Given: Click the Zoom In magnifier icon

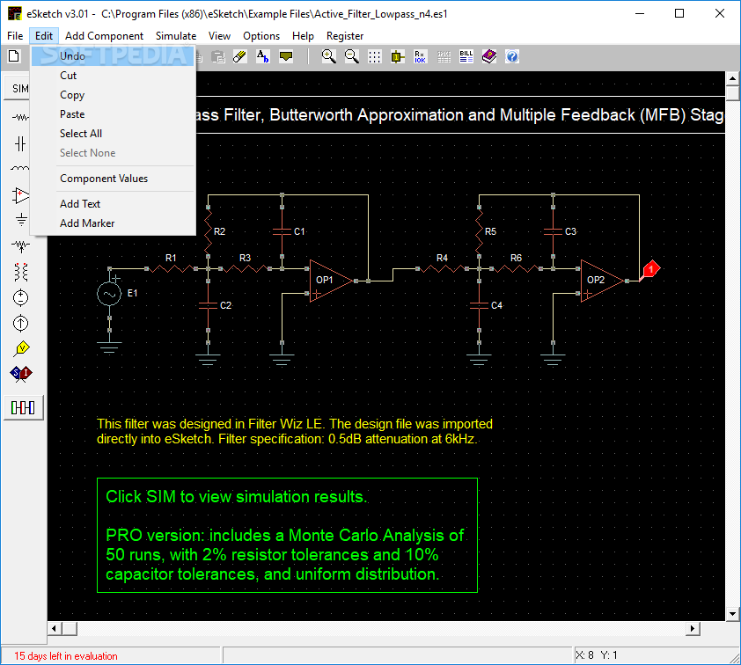Looking at the screenshot, I should tap(328, 56).
